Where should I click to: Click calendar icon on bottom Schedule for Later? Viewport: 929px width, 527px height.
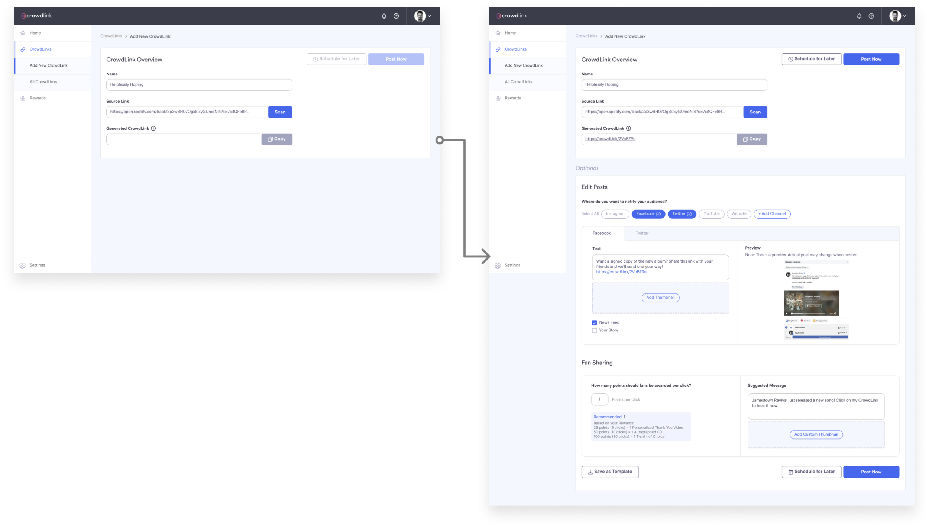pos(790,472)
